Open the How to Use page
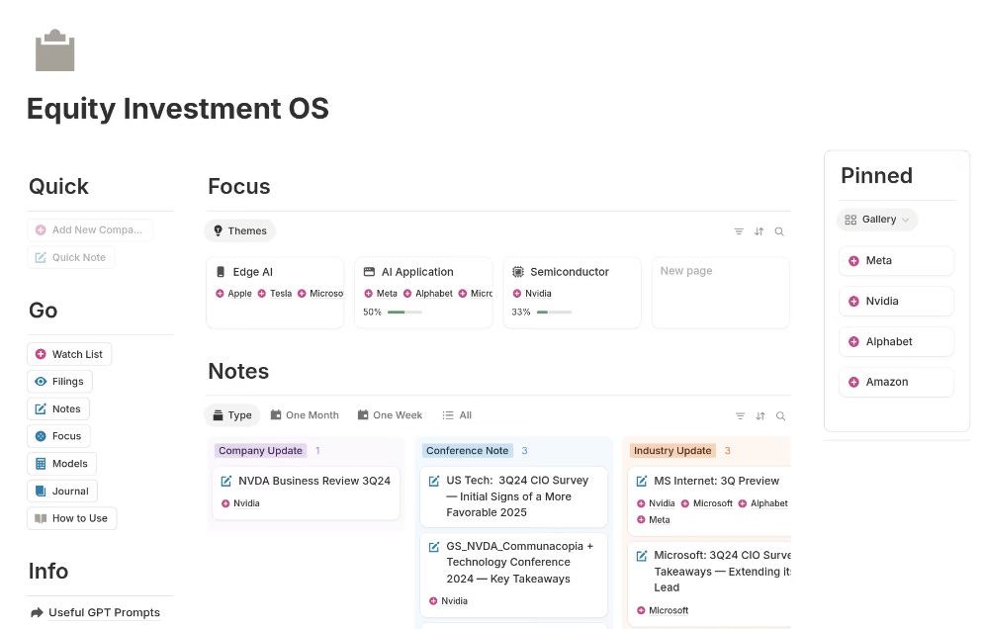982x629 pixels. coord(72,518)
